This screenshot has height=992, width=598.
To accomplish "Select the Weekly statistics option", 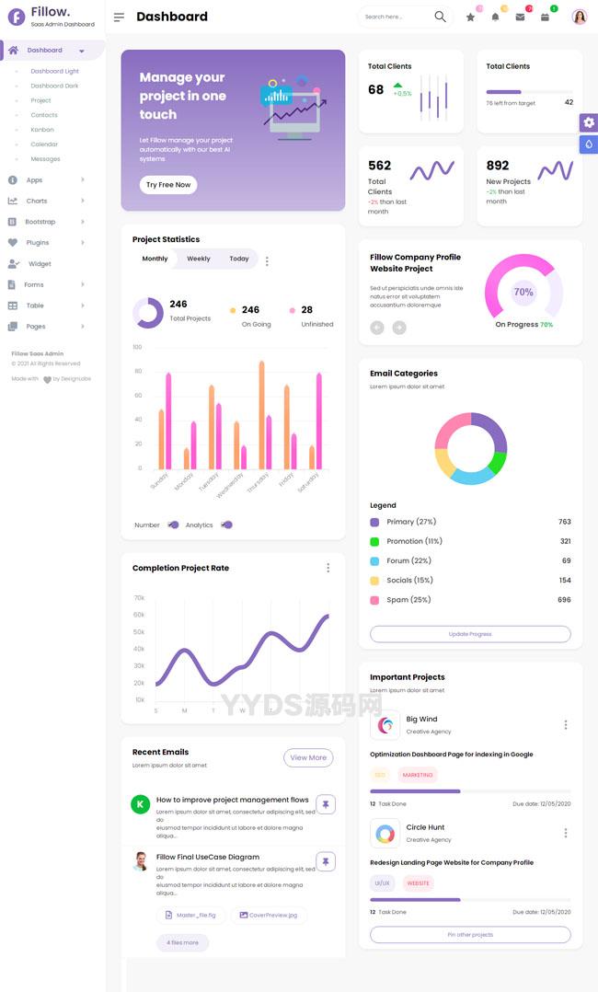I will 199,259.
